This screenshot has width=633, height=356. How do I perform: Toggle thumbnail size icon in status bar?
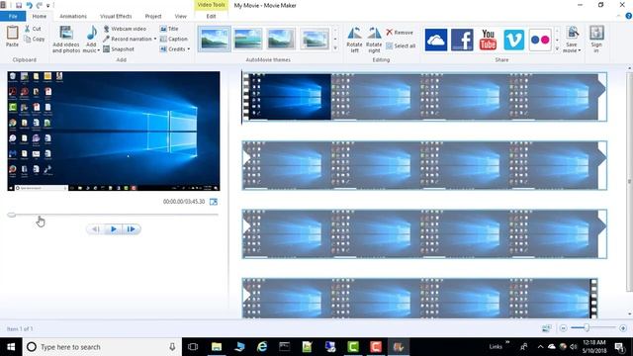coord(547,328)
